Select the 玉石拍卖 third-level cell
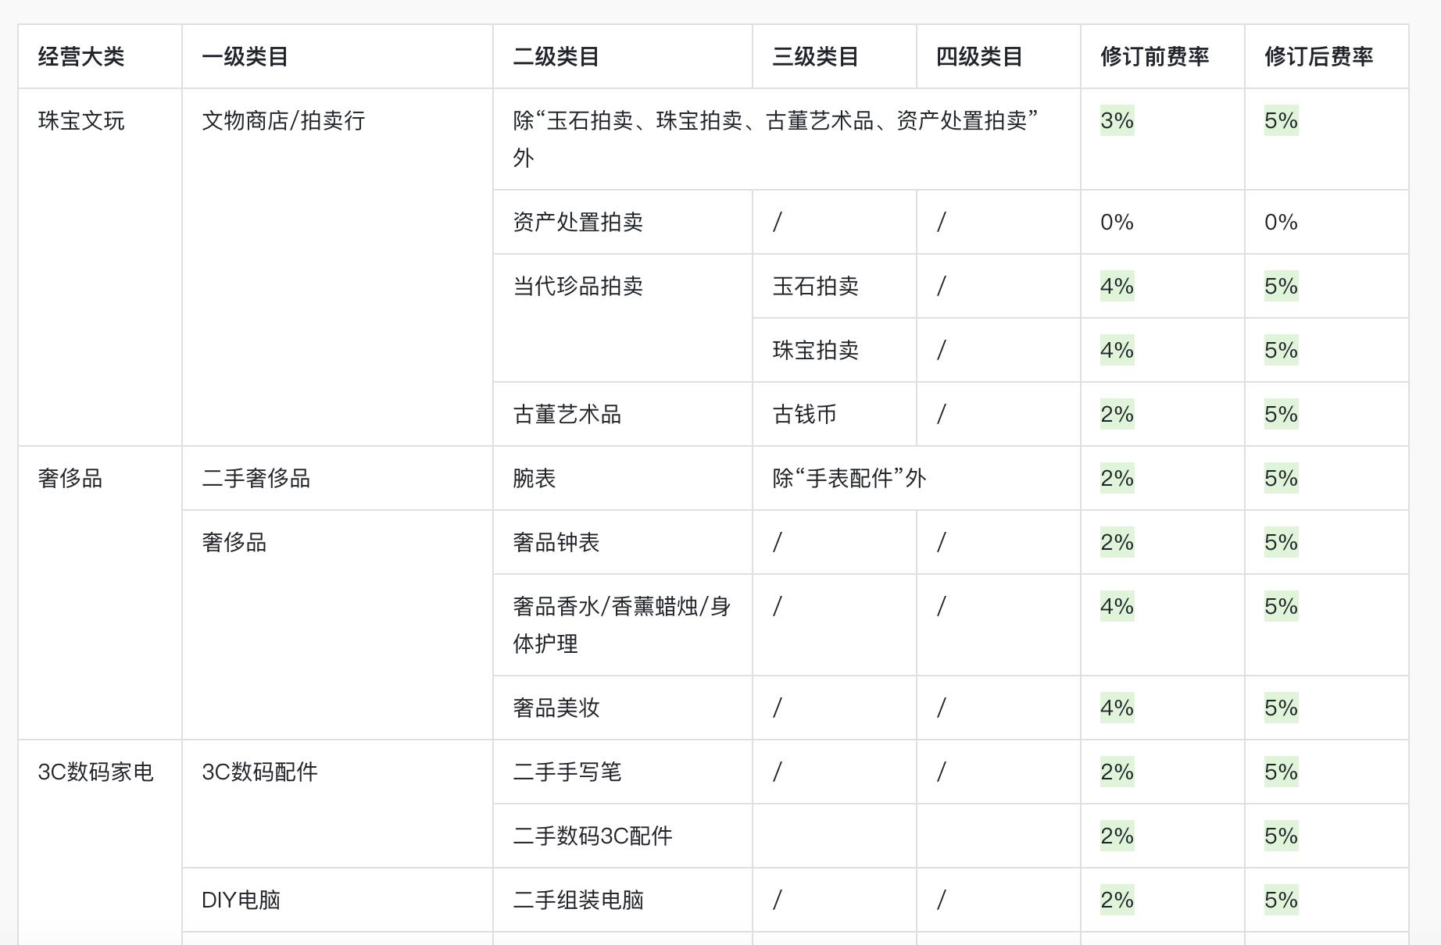 [x=816, y=287]
